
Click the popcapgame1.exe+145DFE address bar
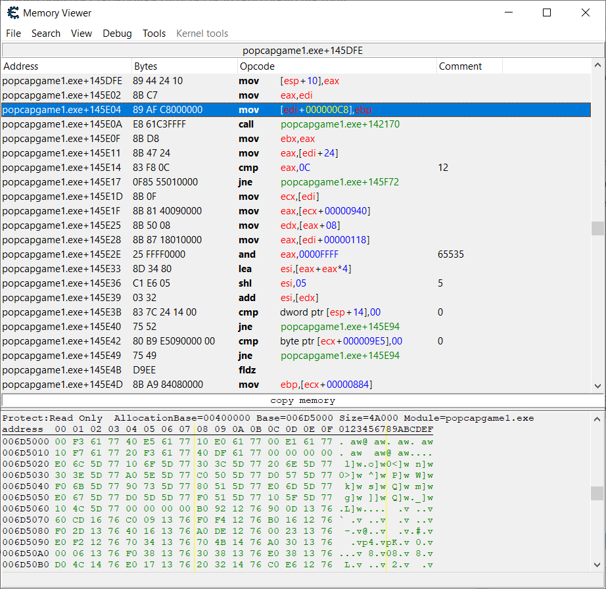click(302, 51)
